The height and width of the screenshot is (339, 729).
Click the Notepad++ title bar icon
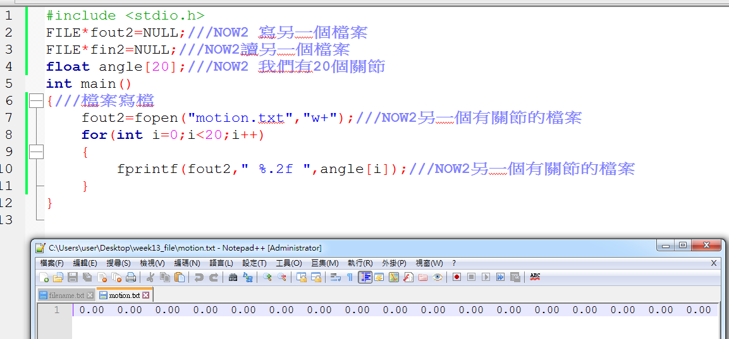click(40, 248)
